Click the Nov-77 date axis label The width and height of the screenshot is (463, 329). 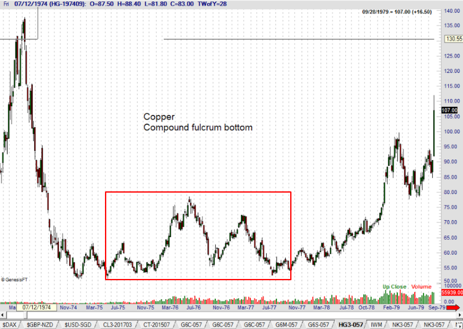pos(297,308)
